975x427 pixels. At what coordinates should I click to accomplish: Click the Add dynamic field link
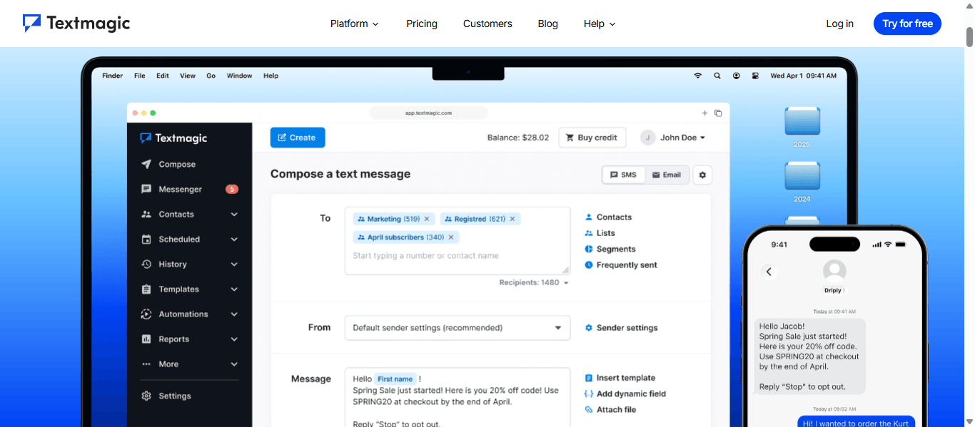pyautogui.click(x=625, y=393)
